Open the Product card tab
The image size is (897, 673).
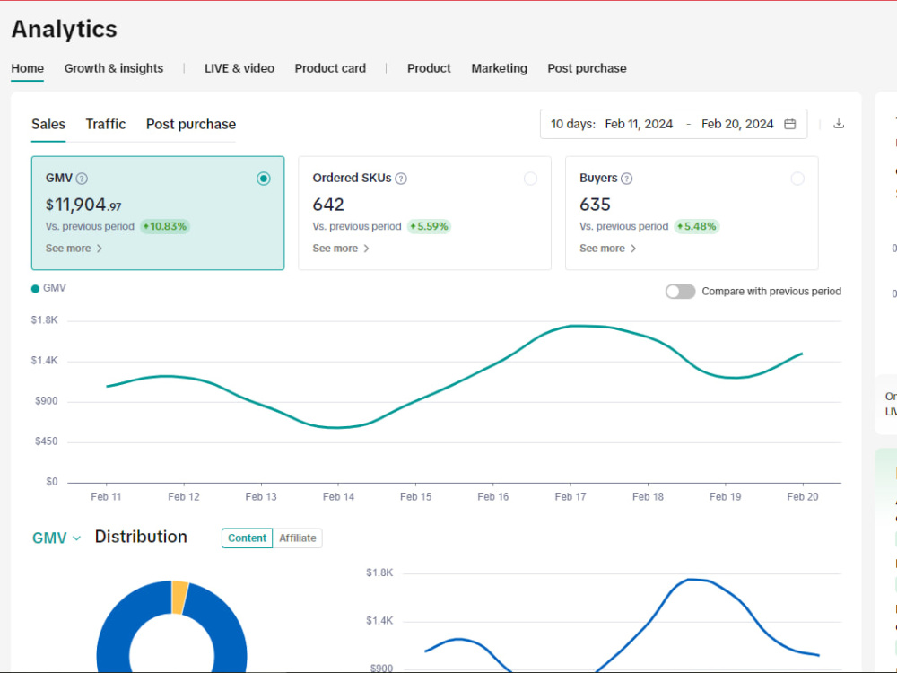[x=330, y=68]
